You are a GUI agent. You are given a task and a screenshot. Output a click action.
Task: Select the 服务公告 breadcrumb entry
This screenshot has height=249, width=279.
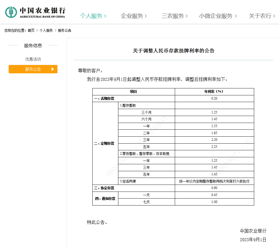[65, 30]
